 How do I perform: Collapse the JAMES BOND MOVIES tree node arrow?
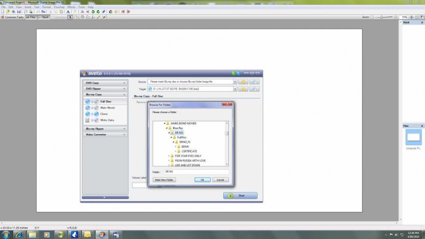click(164, 123)
